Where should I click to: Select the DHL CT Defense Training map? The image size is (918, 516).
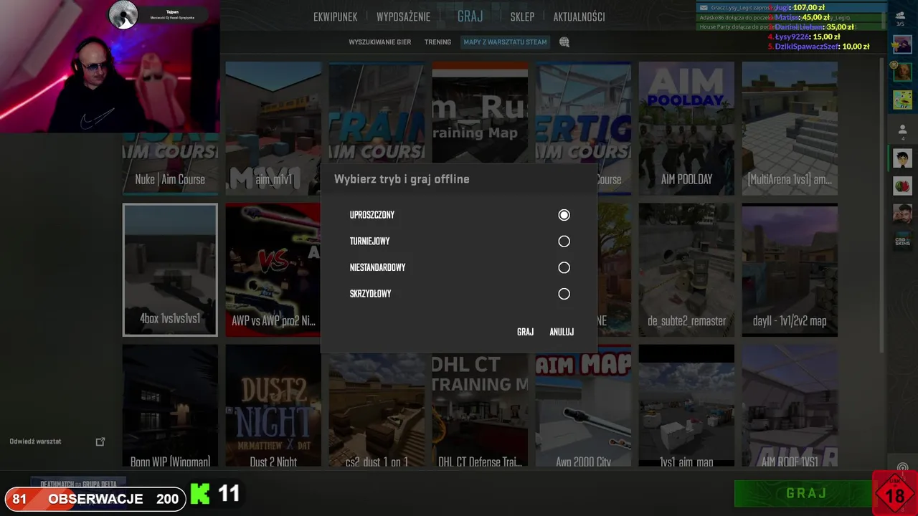[480, 410]
